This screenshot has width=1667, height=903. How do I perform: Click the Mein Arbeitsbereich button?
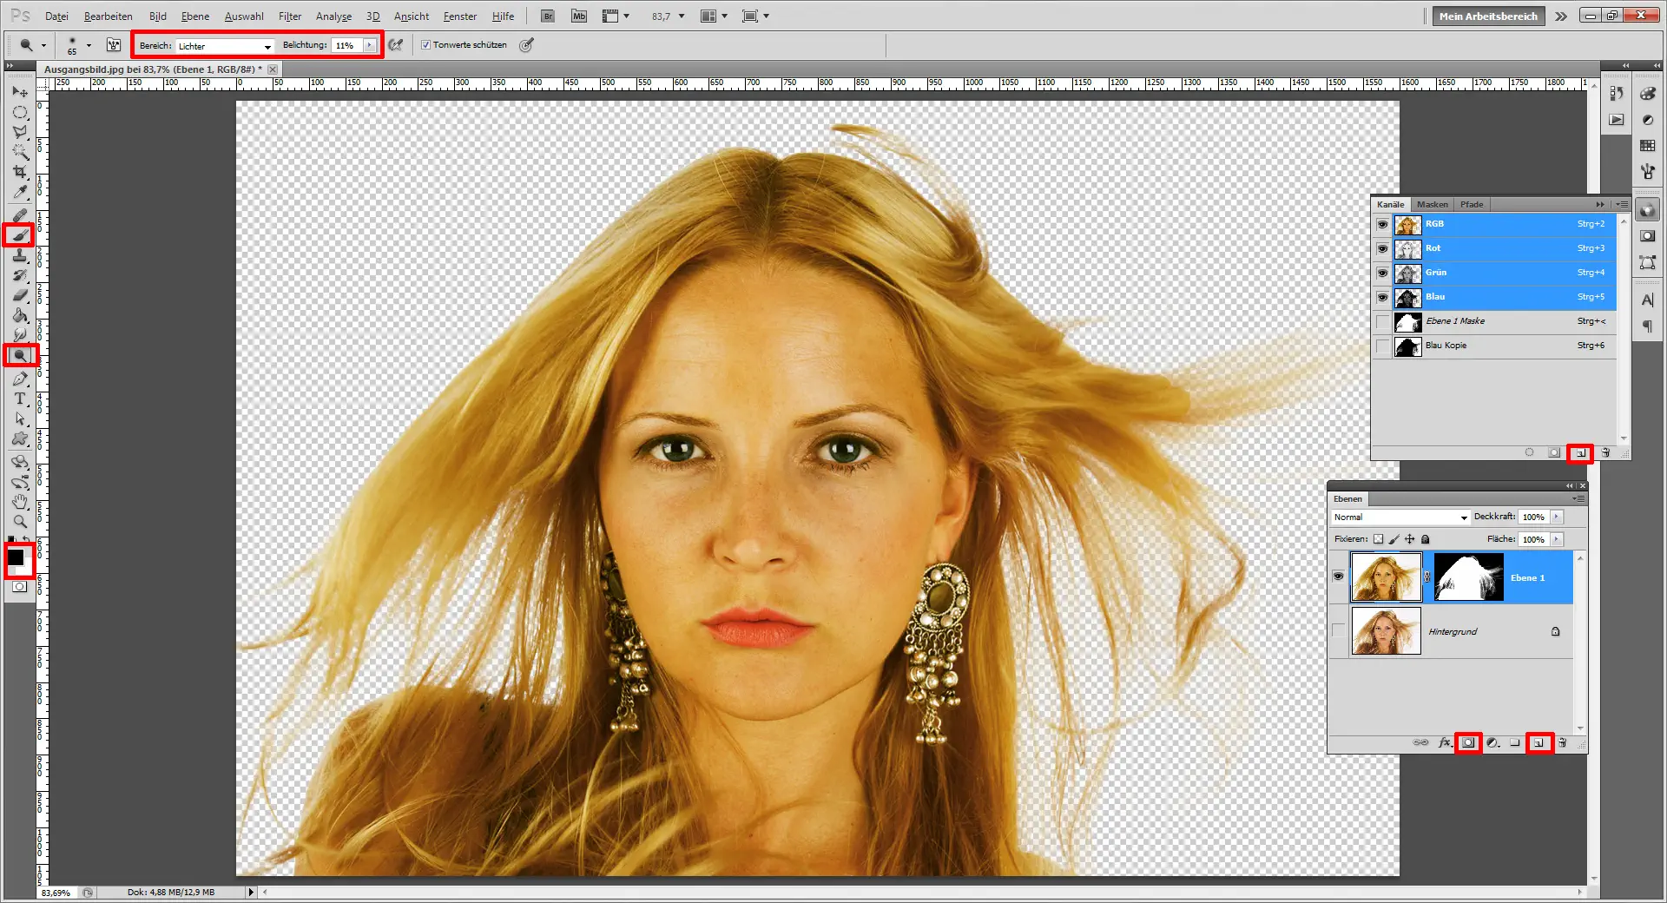coord(1487,16)
